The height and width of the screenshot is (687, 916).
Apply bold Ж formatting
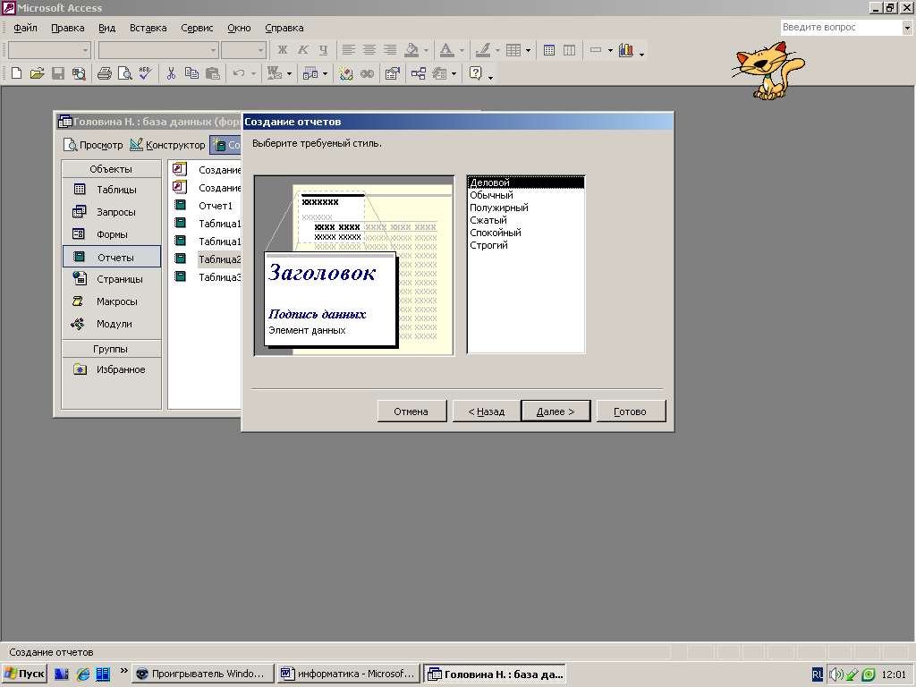[x=282, y=50]
